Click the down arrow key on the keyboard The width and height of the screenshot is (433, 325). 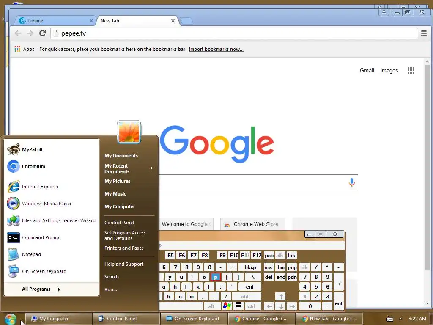coord(281,306)
